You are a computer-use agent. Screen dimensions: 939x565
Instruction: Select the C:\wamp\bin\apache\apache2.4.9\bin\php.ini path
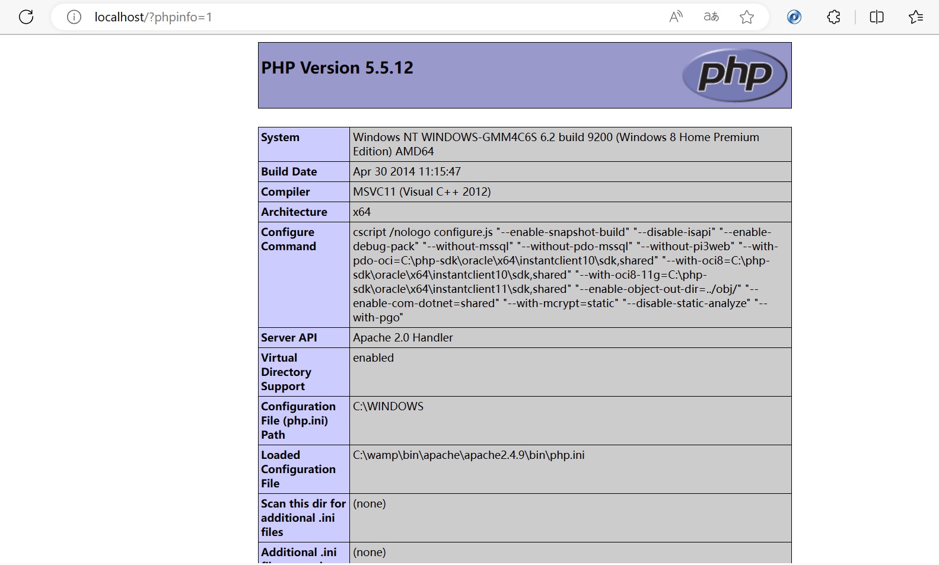pos(469,455)
